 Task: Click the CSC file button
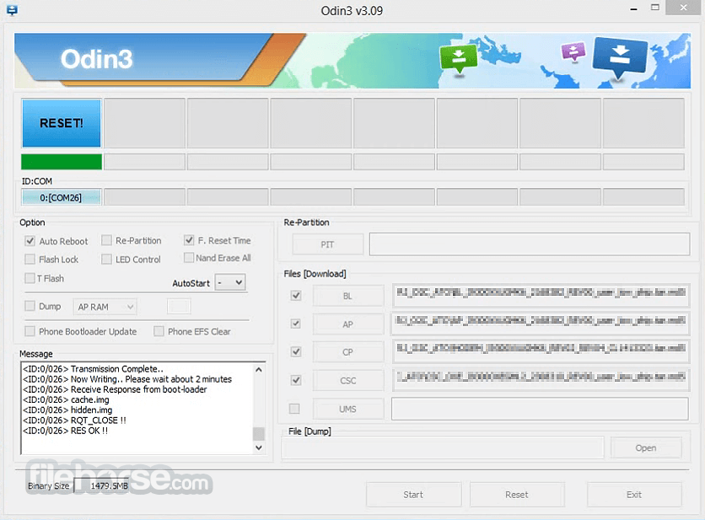(x=348, y=381)
